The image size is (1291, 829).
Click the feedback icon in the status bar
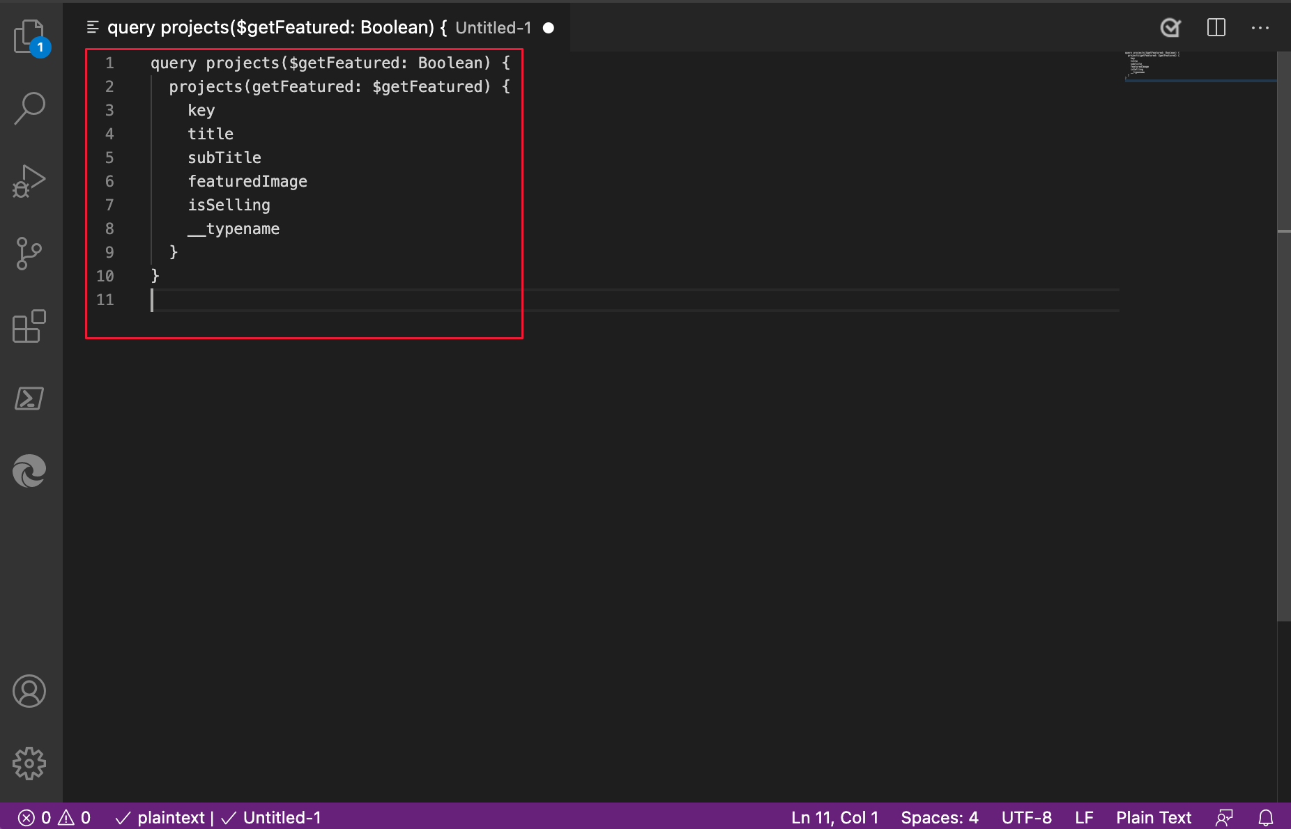[1225, 817]
